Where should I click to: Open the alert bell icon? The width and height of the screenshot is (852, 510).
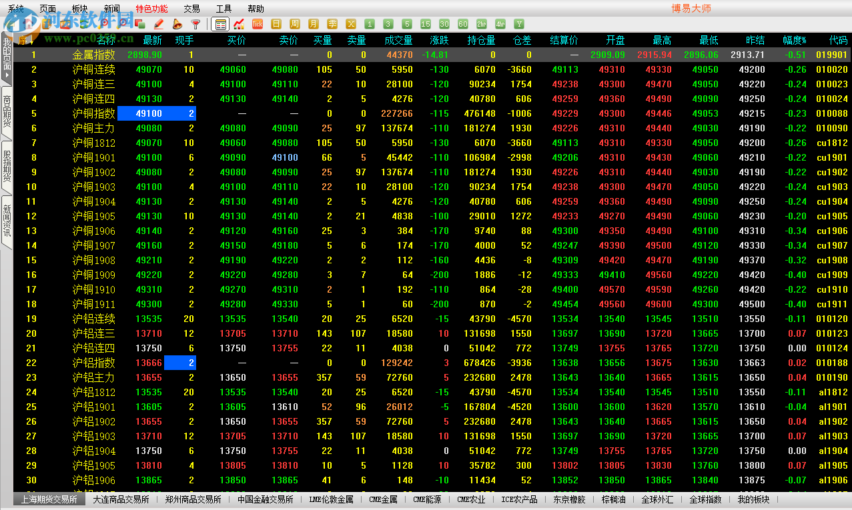[177, 24]
